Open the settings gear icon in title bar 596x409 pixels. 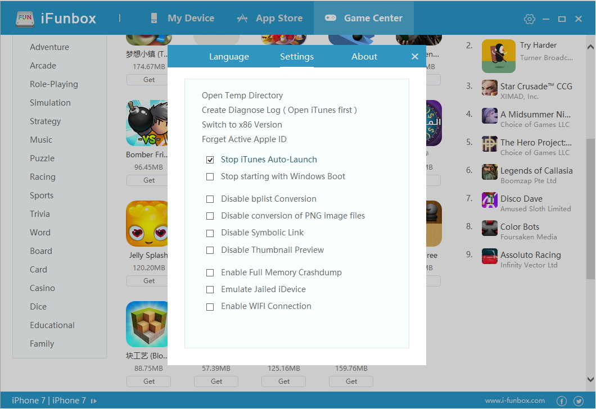(x=529, y=19)
